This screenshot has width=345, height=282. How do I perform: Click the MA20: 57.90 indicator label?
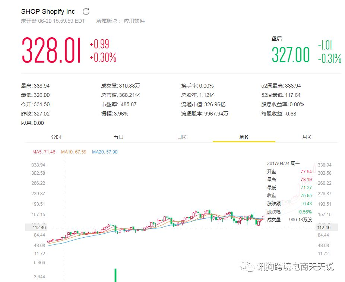tap(105, 152)
